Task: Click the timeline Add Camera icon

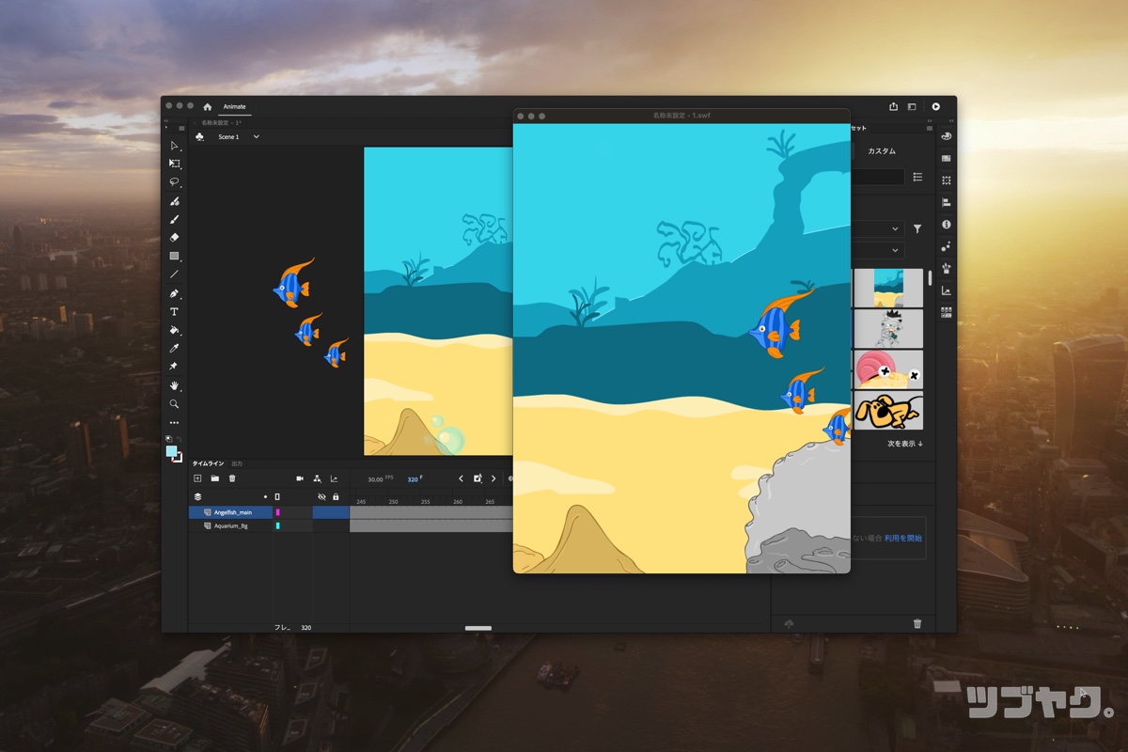Action: click(x=300, y=478)
